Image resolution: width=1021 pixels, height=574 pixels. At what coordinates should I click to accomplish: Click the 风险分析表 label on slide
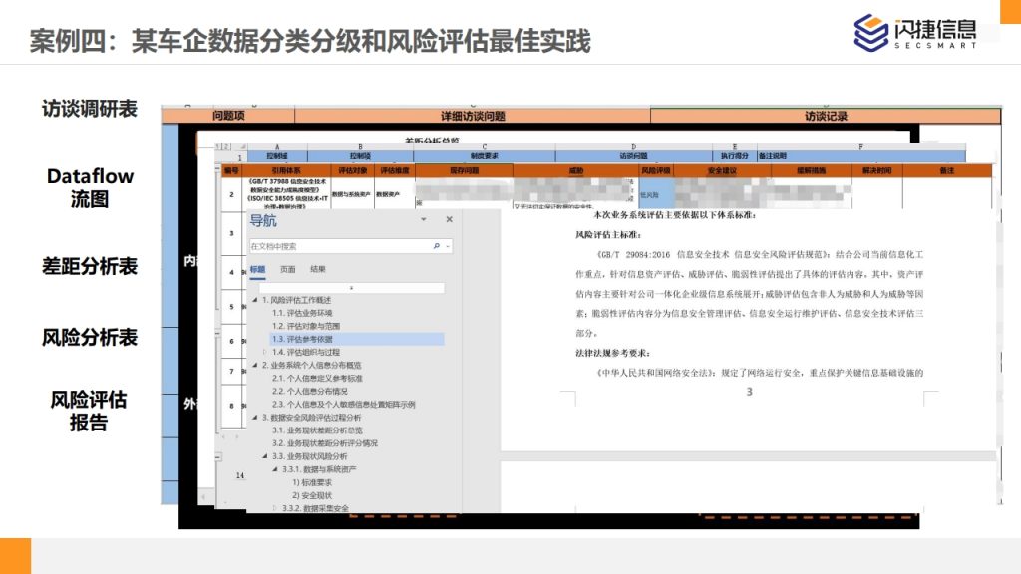coord(90,337)
